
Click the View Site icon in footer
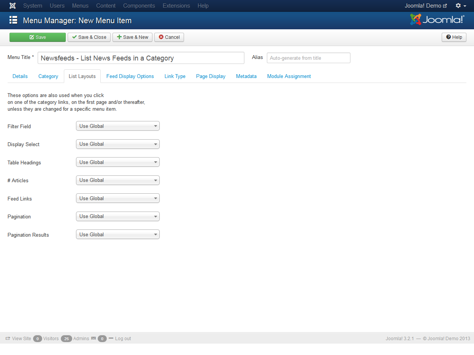[x=8, y=338]
